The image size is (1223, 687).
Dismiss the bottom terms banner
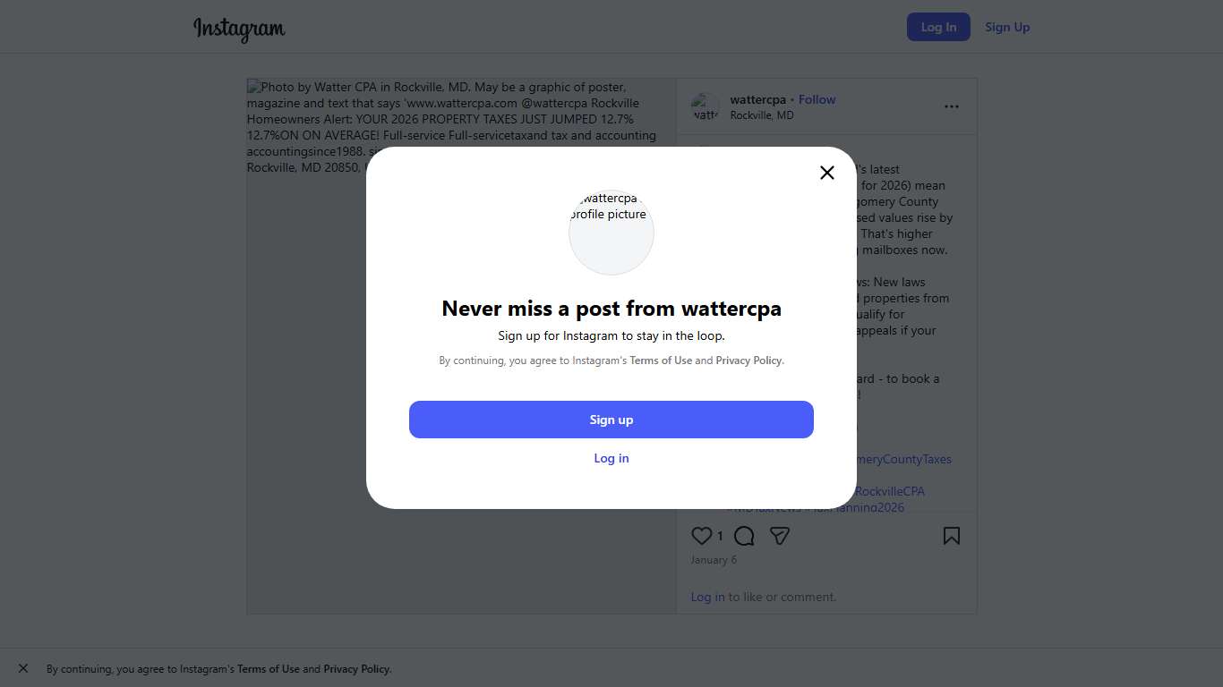tap(23, 668)
